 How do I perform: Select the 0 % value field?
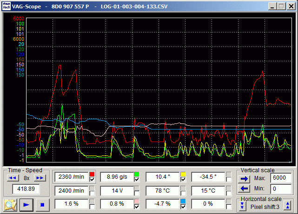[208, 204]
